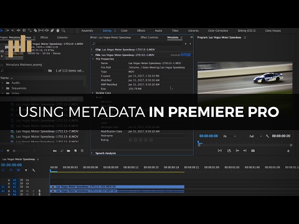This screenshot has width=299, height=224.
Task: Toggle lock on track V1
Action: pos(9,187)
